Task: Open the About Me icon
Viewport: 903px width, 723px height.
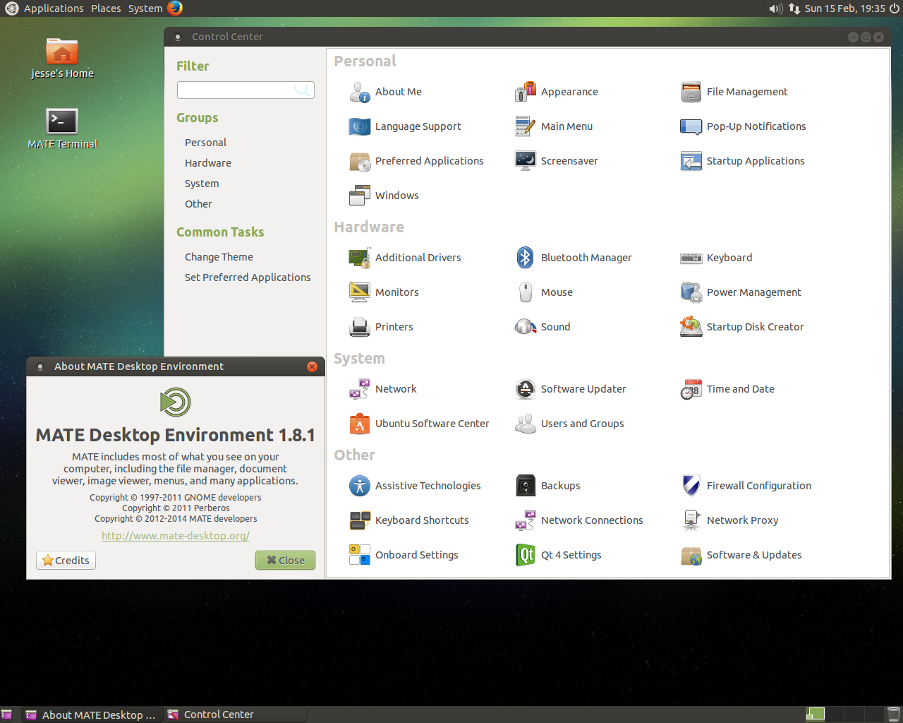Action: pyautogui.click(x=360, y=92)
